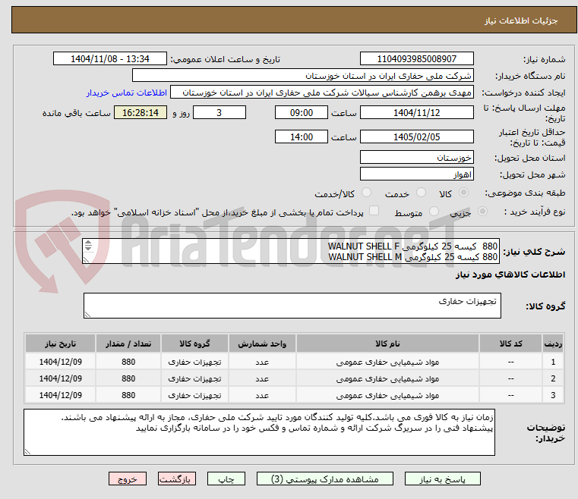The width and height of the screenshot is (578, 499).
Task: Select the خدمت radio button
Action: [421, 193]
